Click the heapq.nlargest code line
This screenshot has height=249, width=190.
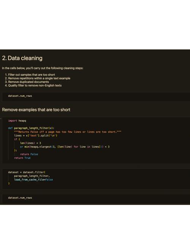point(65,147)
